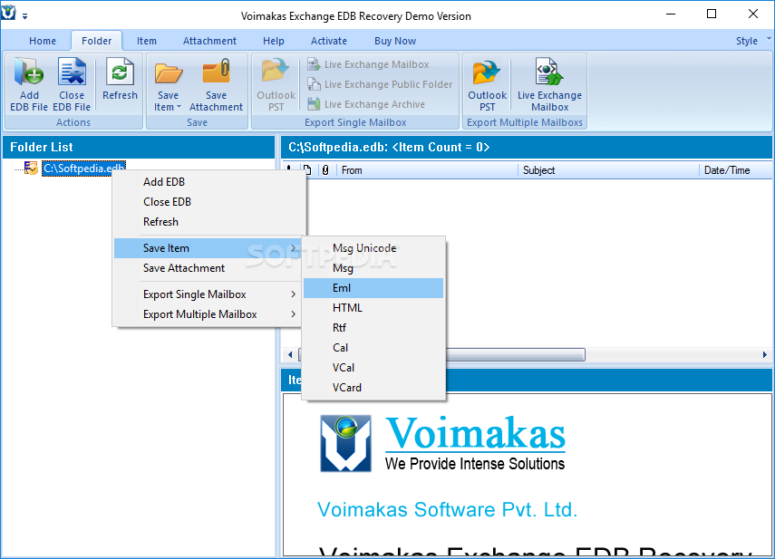Click Live Exchange Public Folder option
Image resolution: width=775 pixels, height=559 pixels.
pyautogui.click(x=380, y=84)
